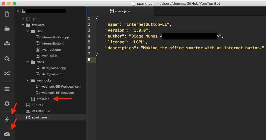The width and height of the screenshot is (266, 140).
Task: Click the closing brace on line 7
Action: point(97,54)
